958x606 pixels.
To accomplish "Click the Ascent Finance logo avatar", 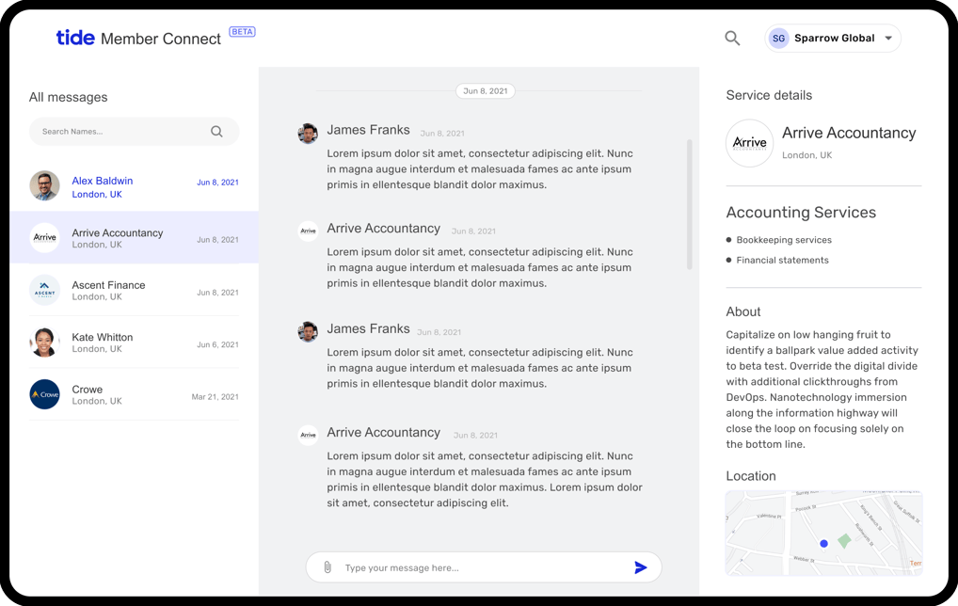I will point(44,290).
